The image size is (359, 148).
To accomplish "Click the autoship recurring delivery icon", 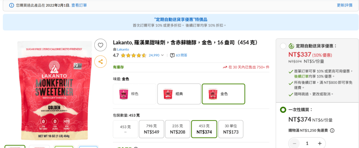I will (x=291, y=46).
